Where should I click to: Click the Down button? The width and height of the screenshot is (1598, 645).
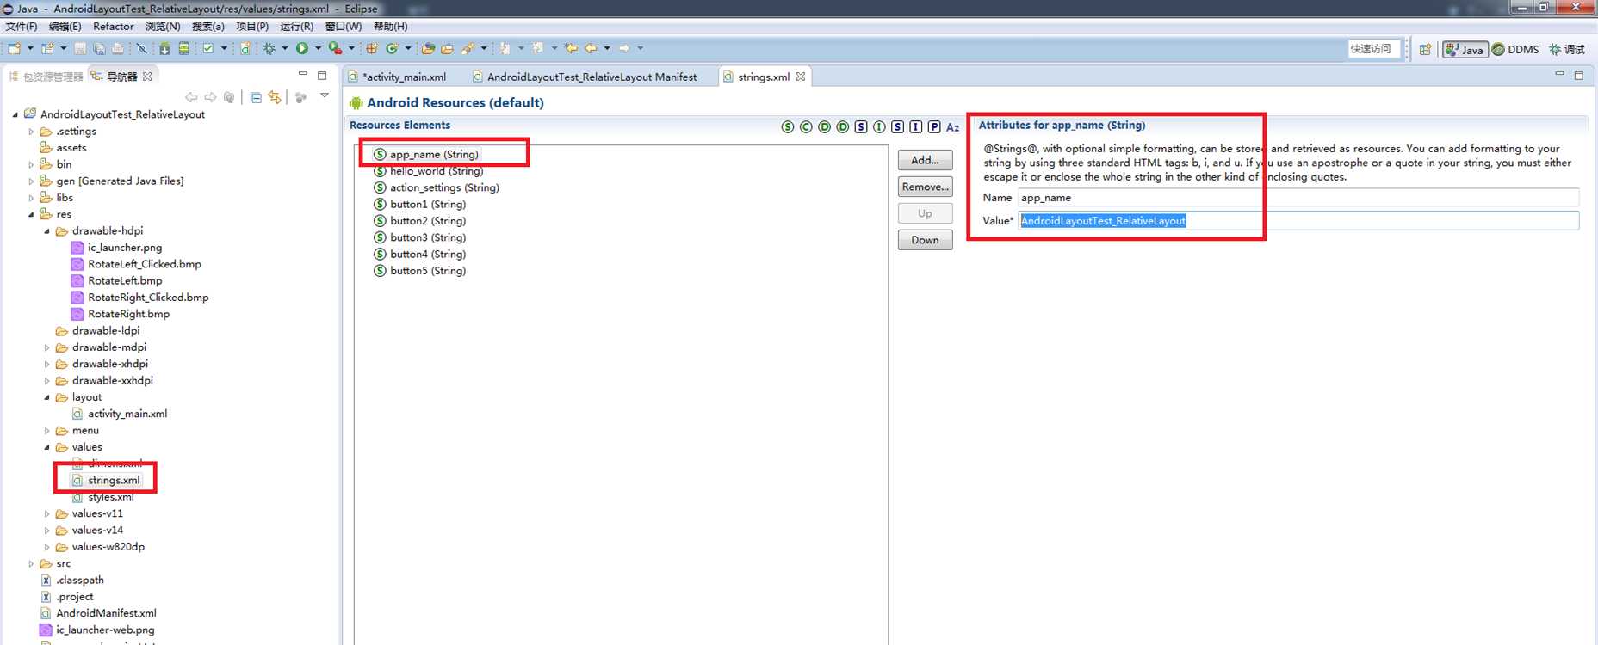point(925,240)
